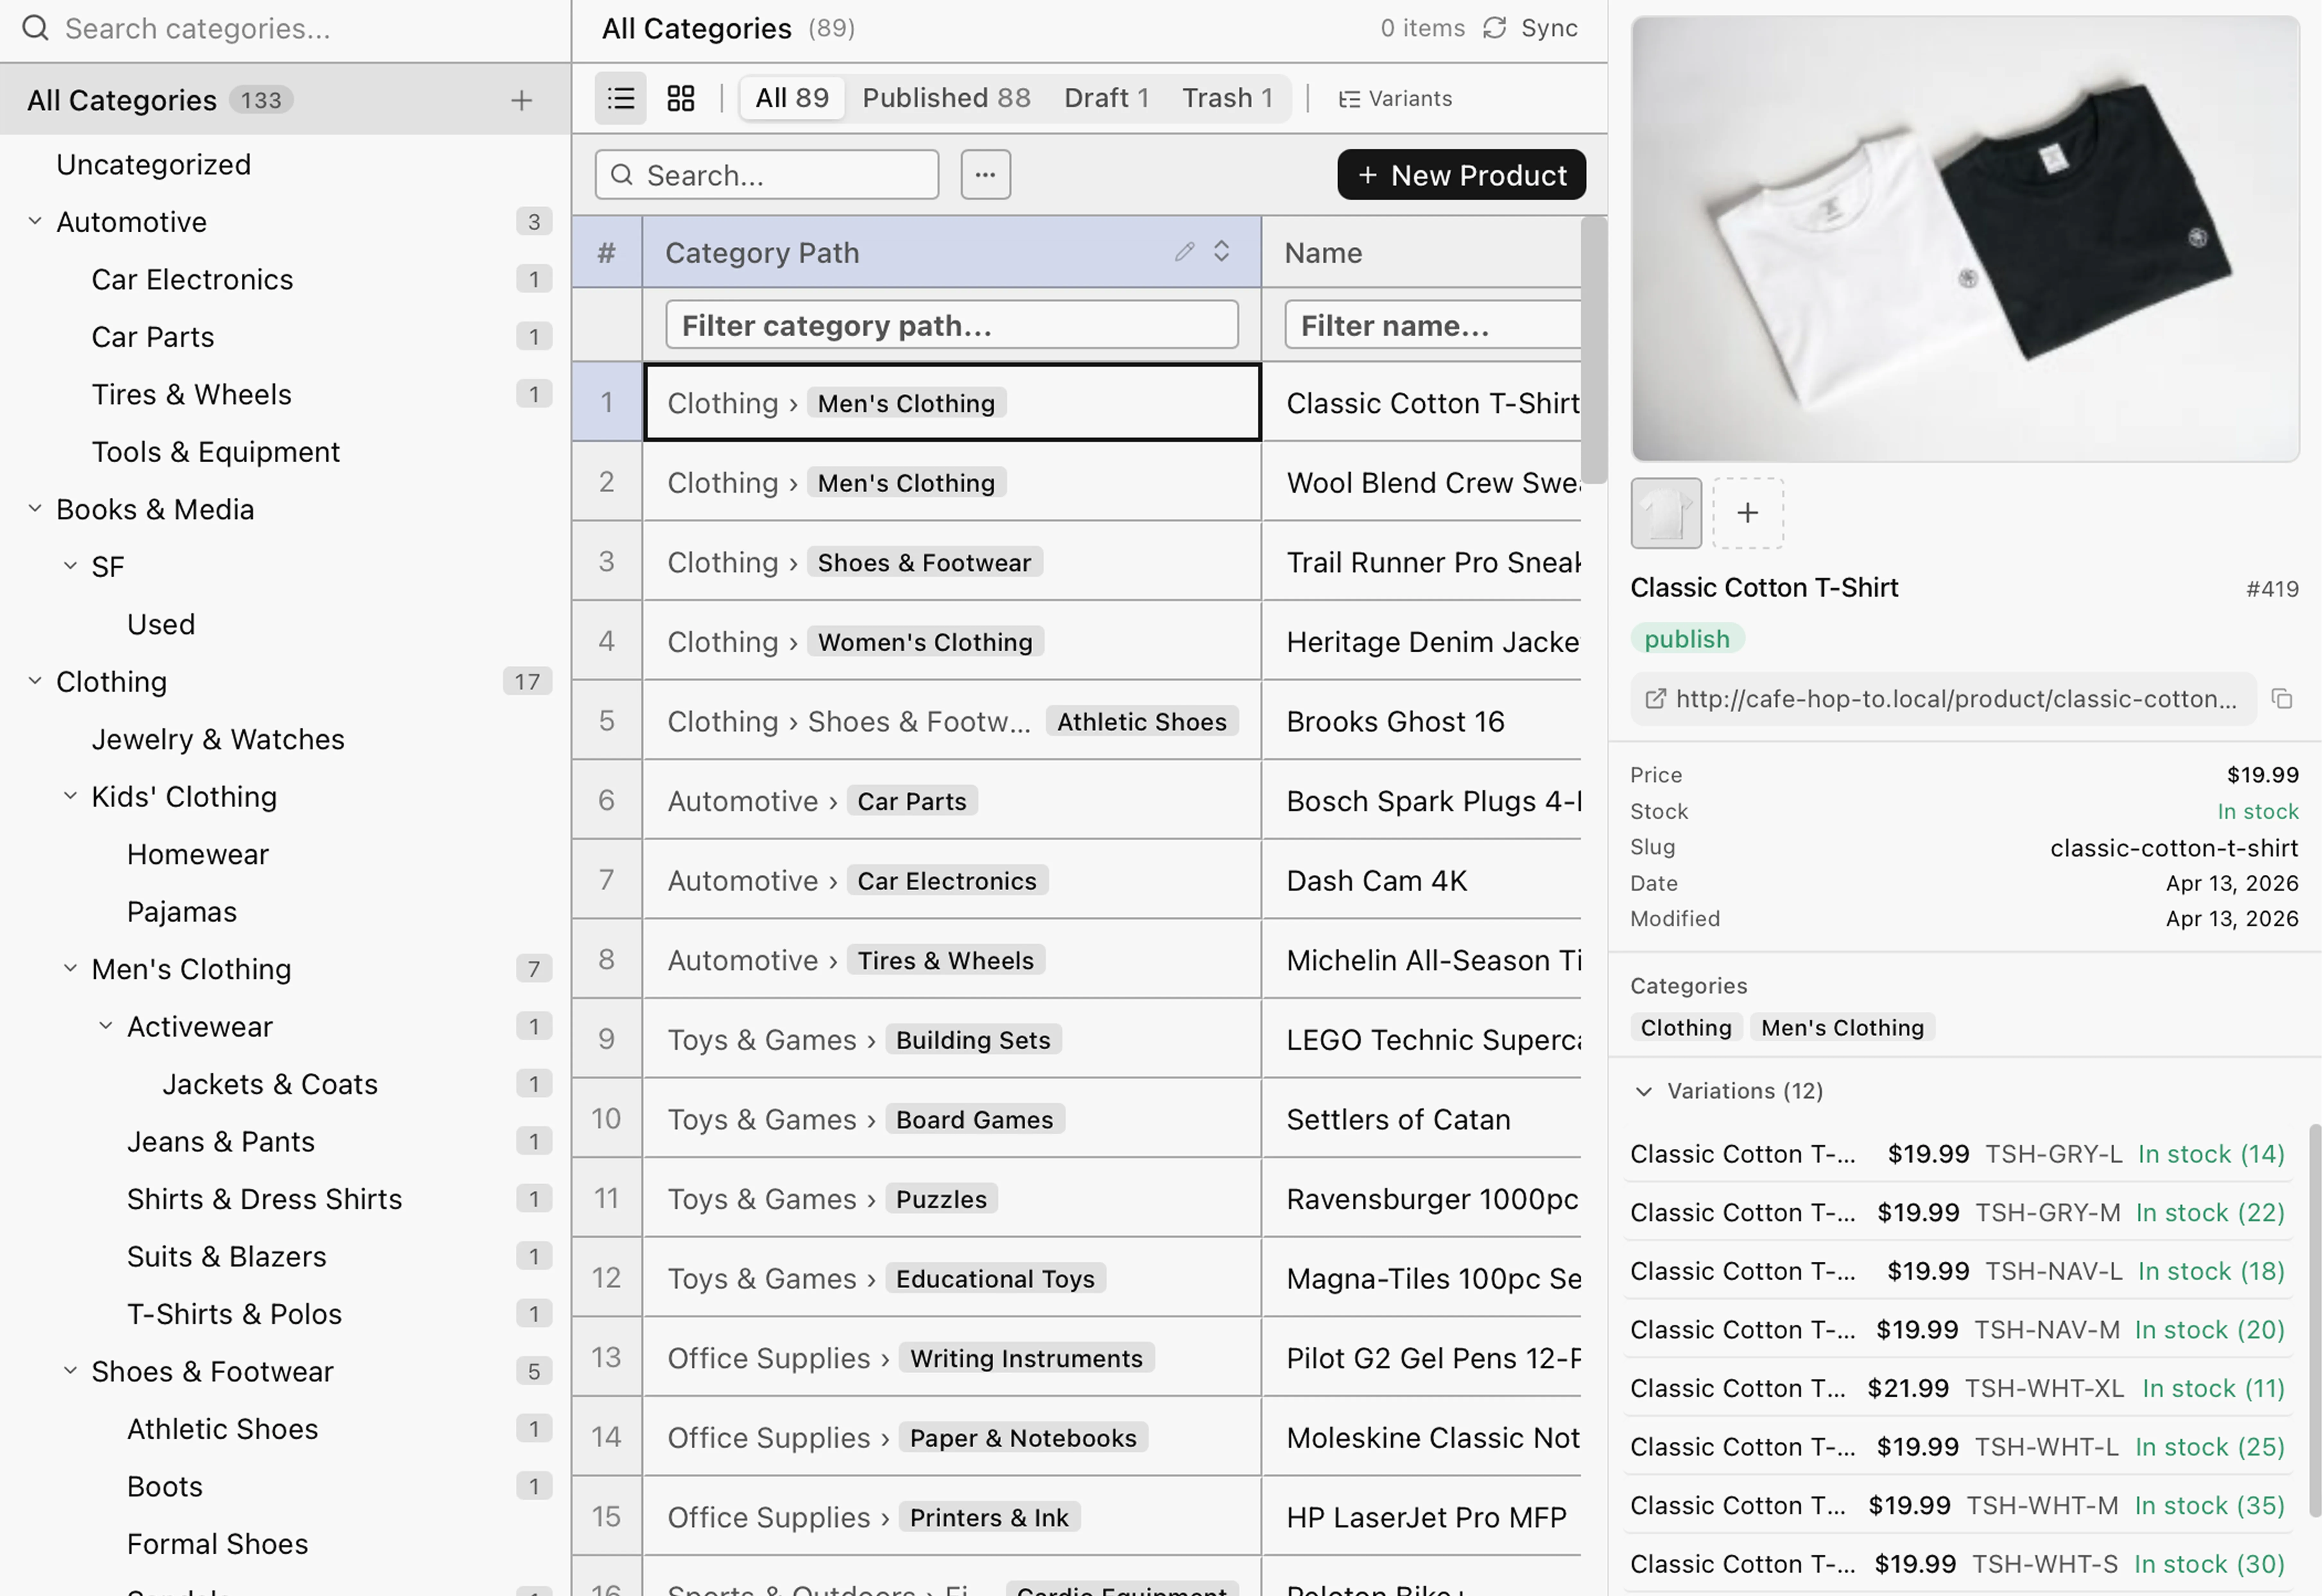Select the Published 88 tab
Viewport: 2322px width, 1596px height.
point(946,98)
